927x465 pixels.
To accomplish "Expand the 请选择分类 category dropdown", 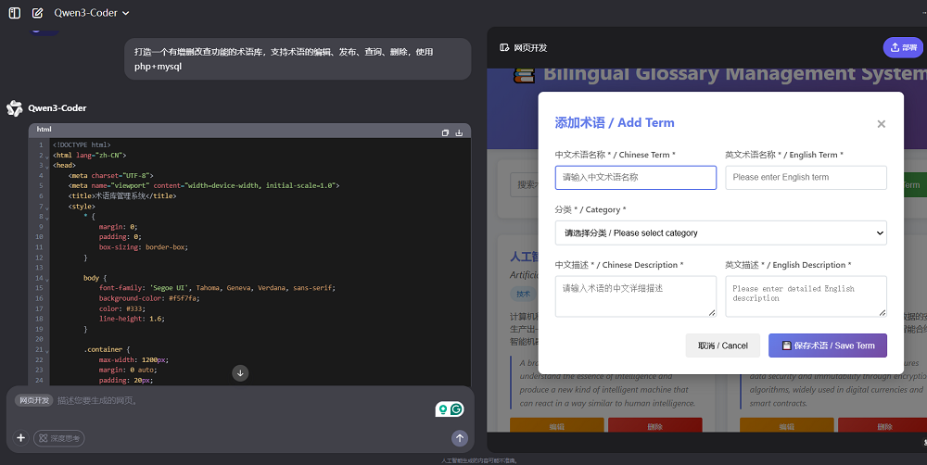I will point(720,232).
